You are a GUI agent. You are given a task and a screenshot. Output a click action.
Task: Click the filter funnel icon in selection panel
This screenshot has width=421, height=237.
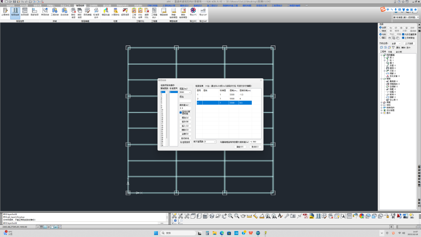[393, 48]
